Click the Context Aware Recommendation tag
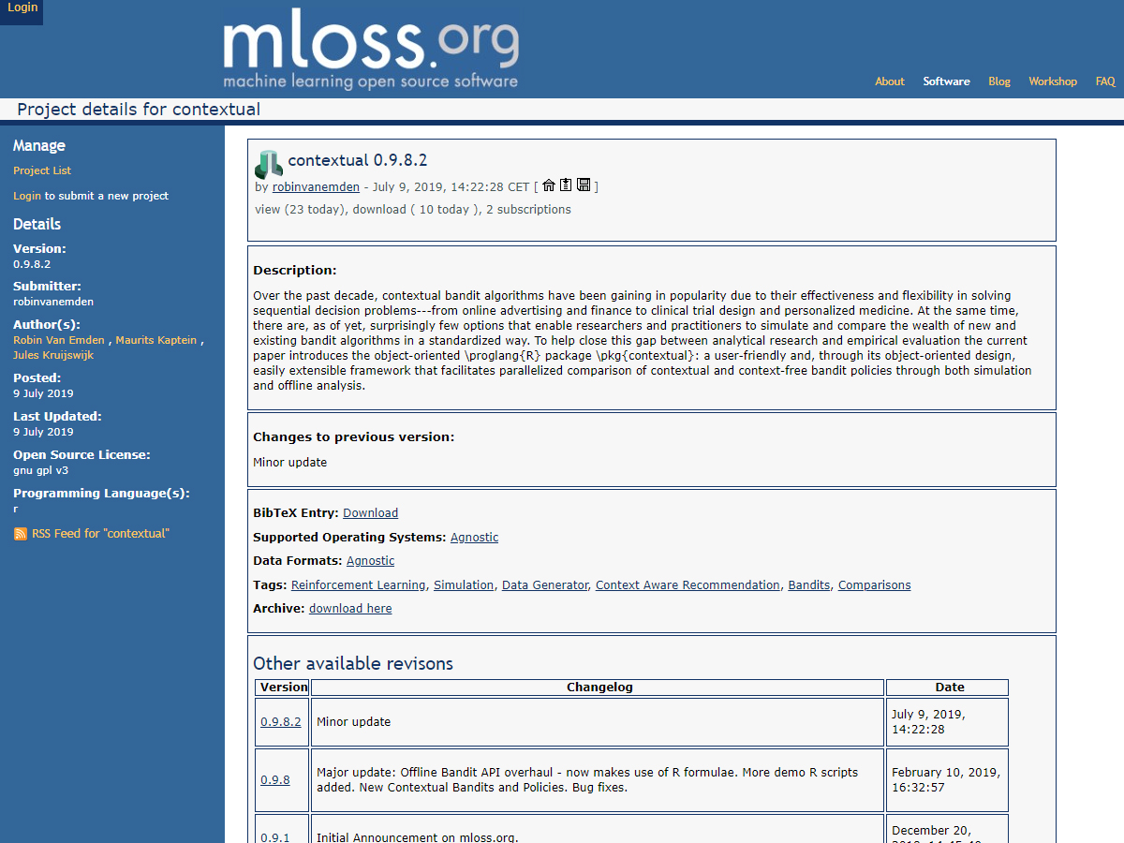Viewport: 1124px width, 843px height. coord(687,585)
